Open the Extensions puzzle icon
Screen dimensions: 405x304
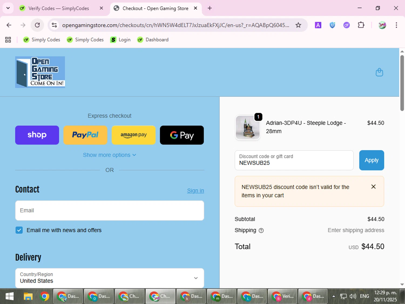[361, 25]
